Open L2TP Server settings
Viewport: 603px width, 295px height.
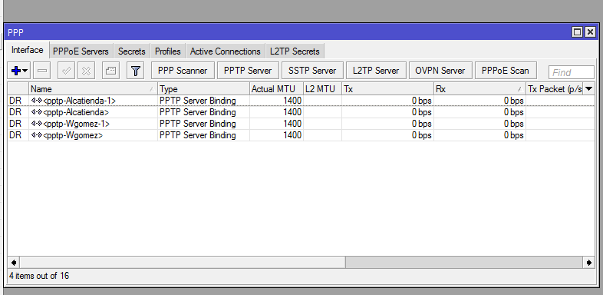tap(376, 71)
